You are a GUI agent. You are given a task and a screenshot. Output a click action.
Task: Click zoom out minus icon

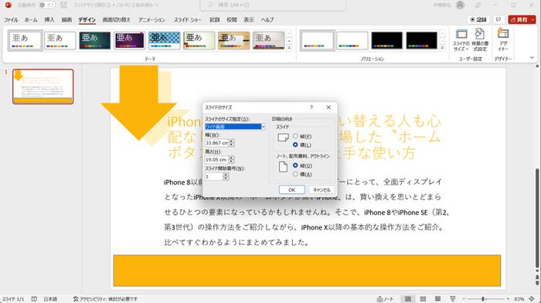point(464,299)
